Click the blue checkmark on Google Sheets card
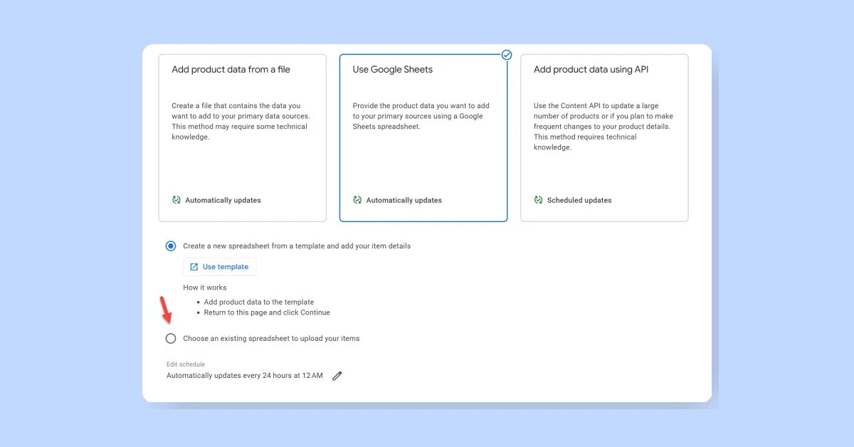Viewport: 854px width, 447px height. (507, 55)
